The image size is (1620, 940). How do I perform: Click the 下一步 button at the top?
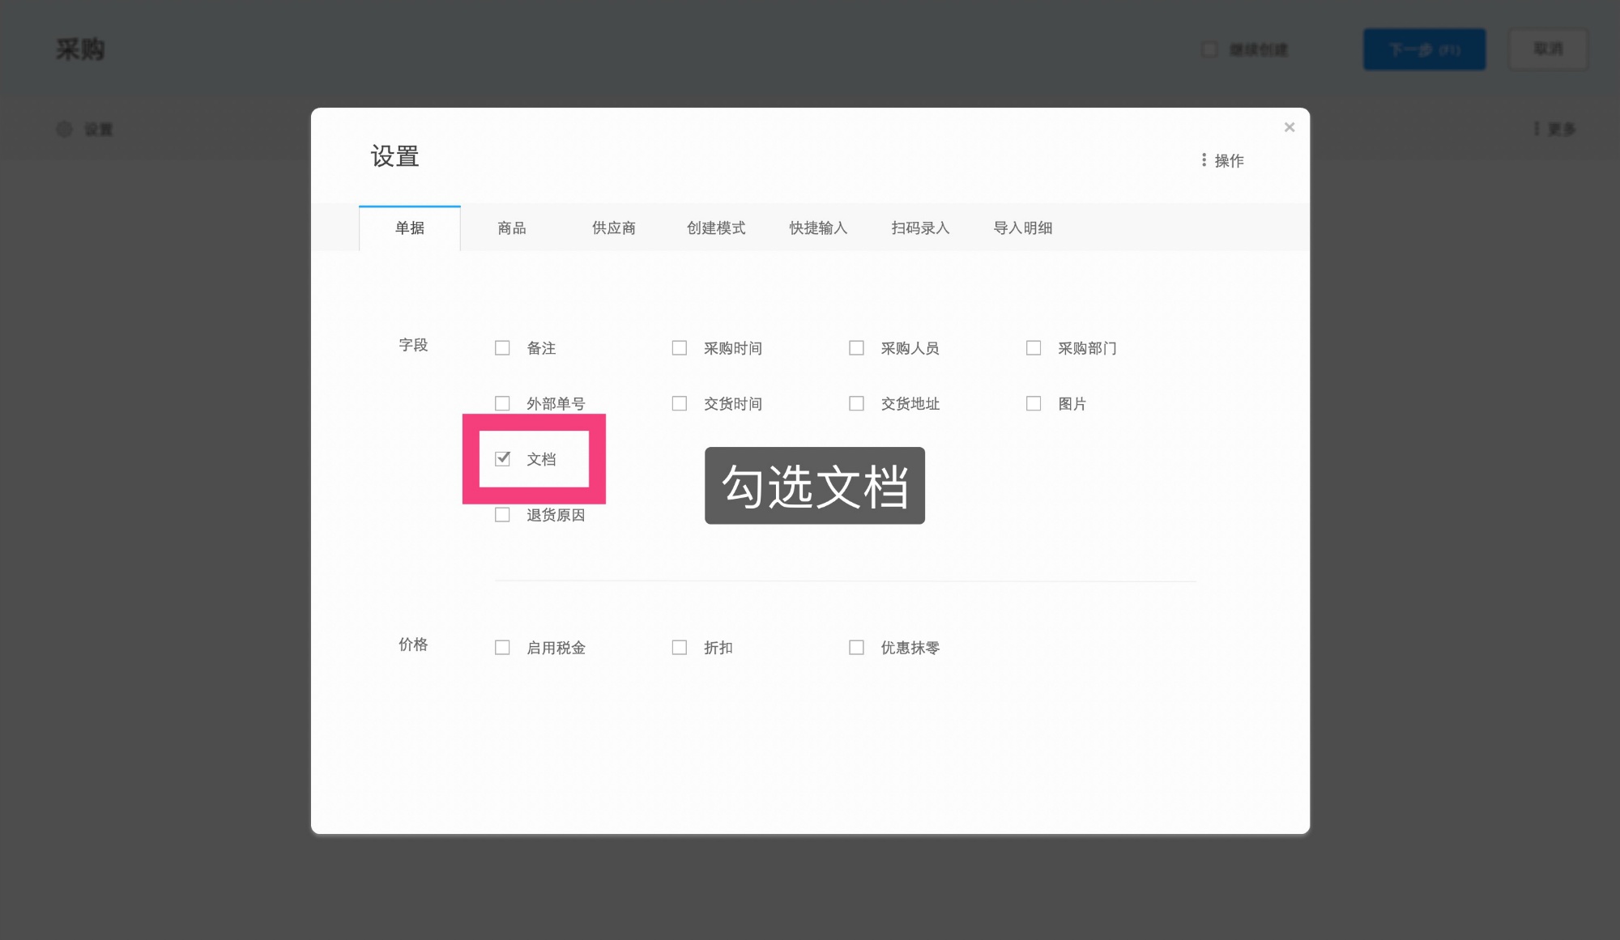pyautogui.click(x=1424, y=49)
